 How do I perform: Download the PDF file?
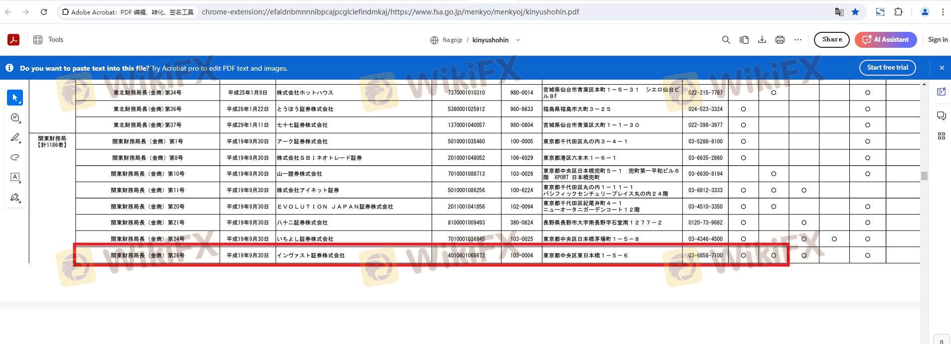(x=762, y=40)
